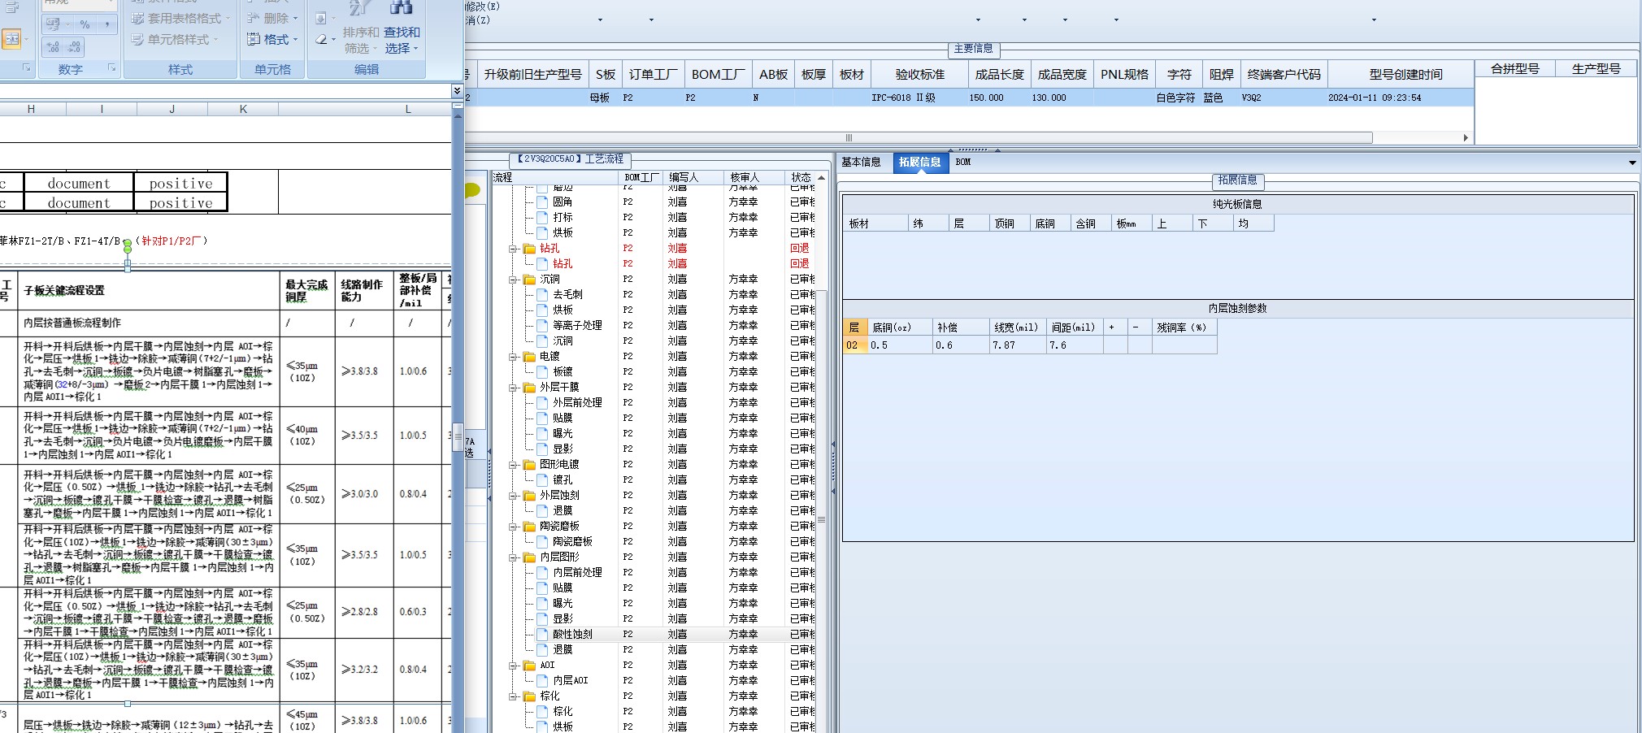Click the binoculars Find and Select icon
The width and height of the screenshot is (1642, 733).
[401, 7]
